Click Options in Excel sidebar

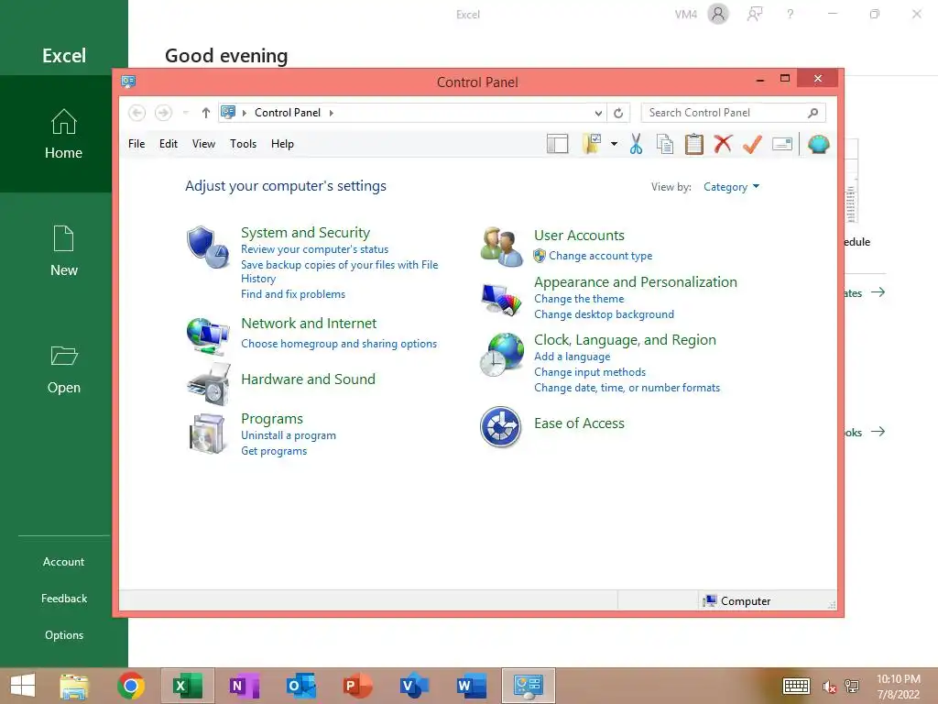[63, 635]
